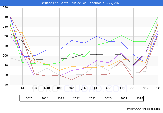Click the AGO month label

109,88
